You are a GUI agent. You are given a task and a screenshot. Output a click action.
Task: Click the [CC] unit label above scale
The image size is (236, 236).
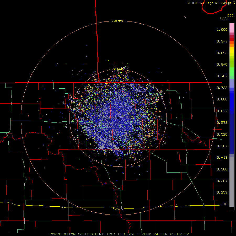pos(224,18)
